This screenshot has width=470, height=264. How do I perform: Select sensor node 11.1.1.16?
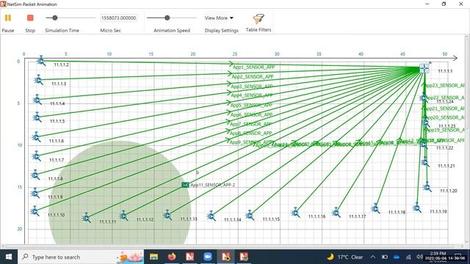[x=295, y=213]
